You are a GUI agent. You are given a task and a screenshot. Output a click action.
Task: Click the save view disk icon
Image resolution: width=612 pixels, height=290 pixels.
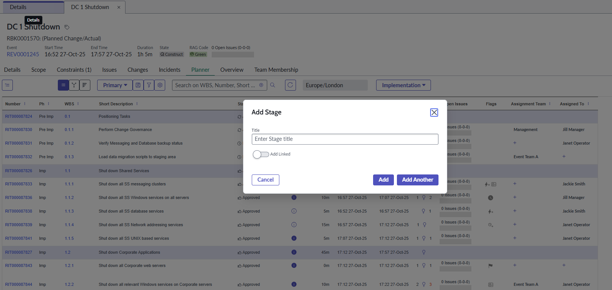pyautogui.click(x=138, y=85)
